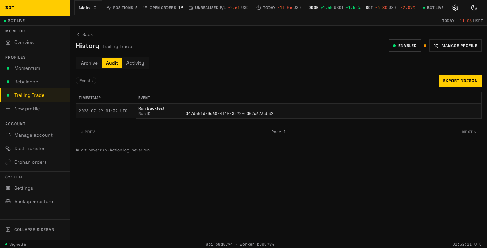
Task: Open Backup & restore page
Action: tap(35, 201)
